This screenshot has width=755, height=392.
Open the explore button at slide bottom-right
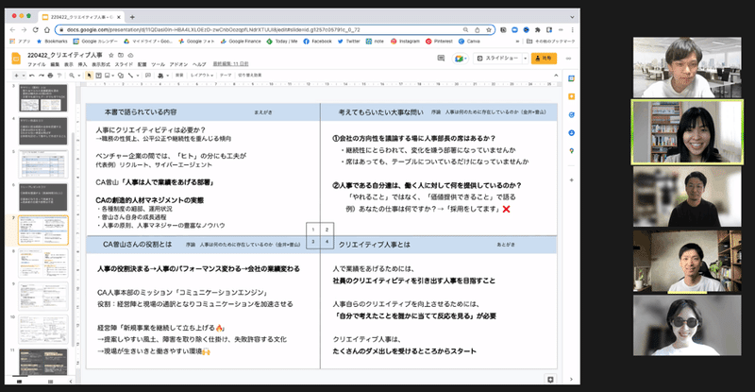(550, 380)
